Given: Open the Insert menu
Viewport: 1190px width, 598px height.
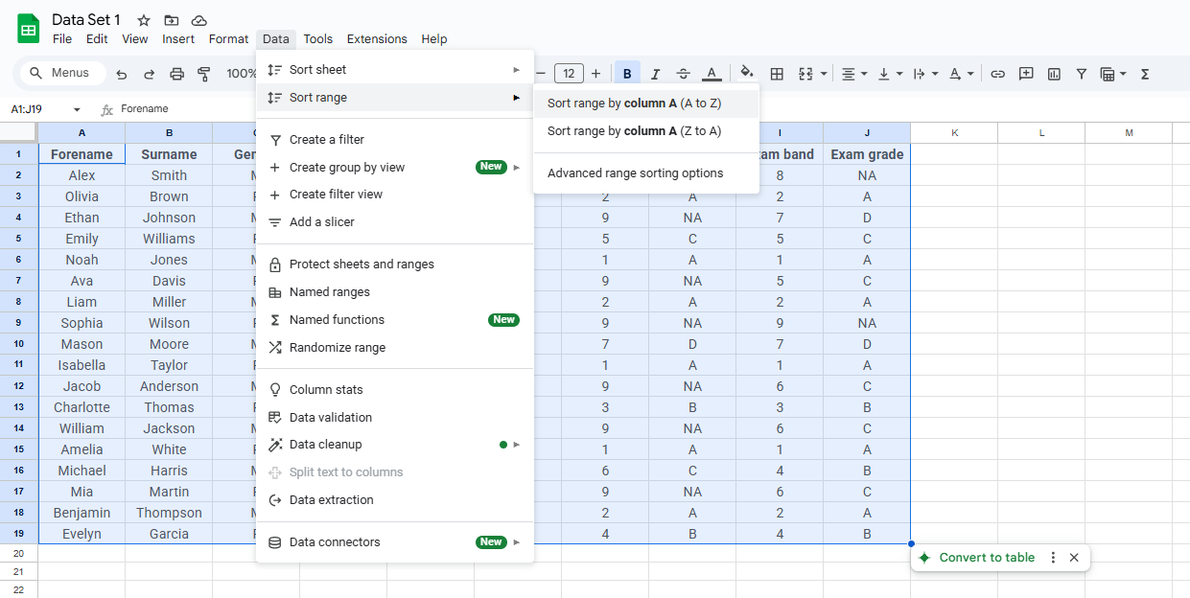Looking at the screenshot, I should click(x=178, y=39).
